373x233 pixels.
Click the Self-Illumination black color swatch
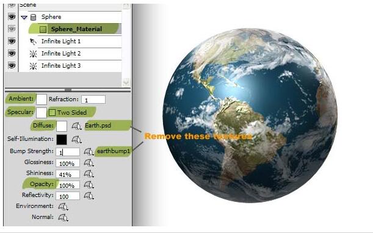coord(62,140)
